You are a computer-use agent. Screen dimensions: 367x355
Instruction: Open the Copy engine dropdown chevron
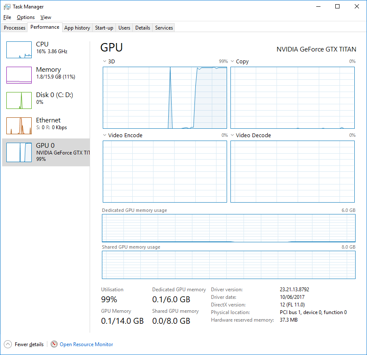(x=233, y=61)
